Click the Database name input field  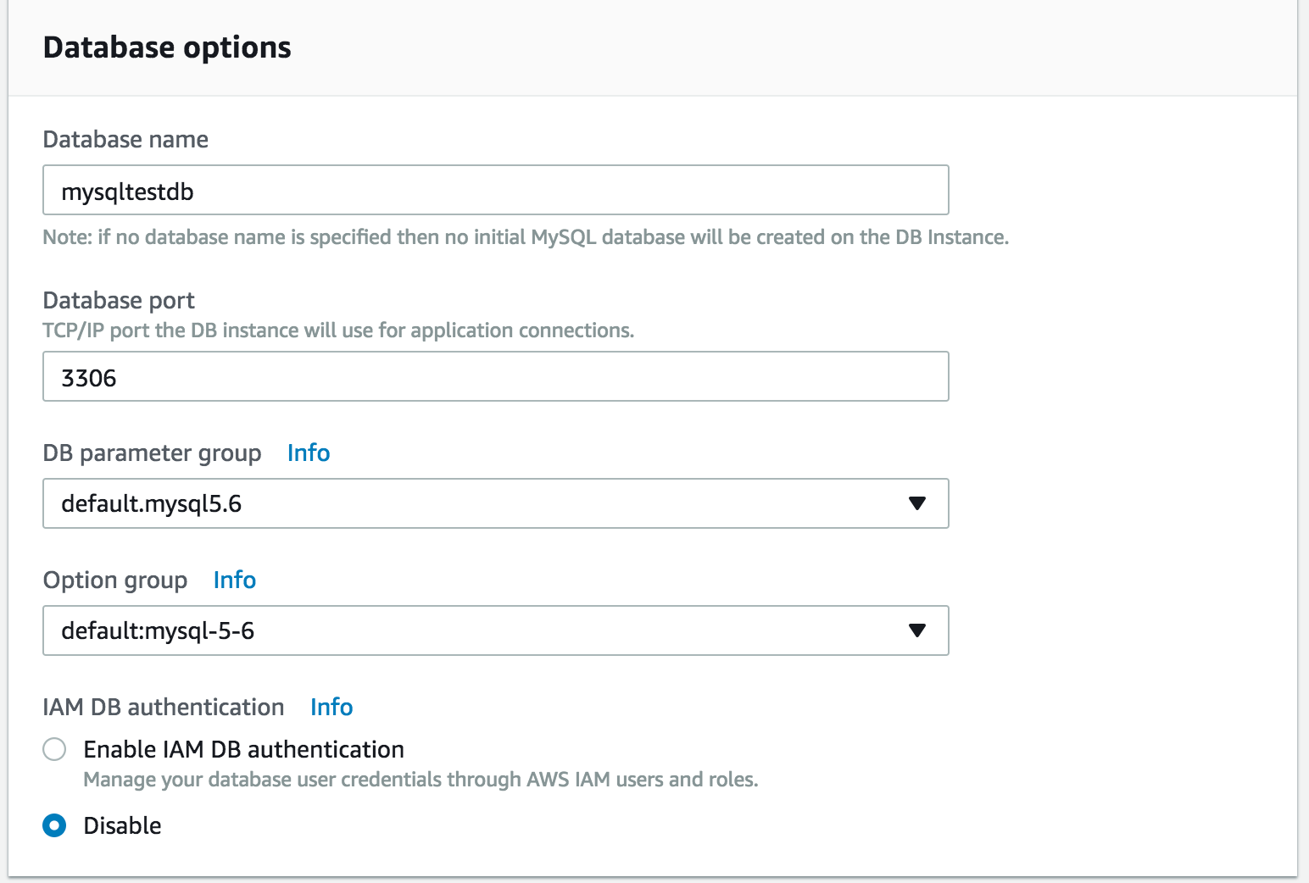495,191
